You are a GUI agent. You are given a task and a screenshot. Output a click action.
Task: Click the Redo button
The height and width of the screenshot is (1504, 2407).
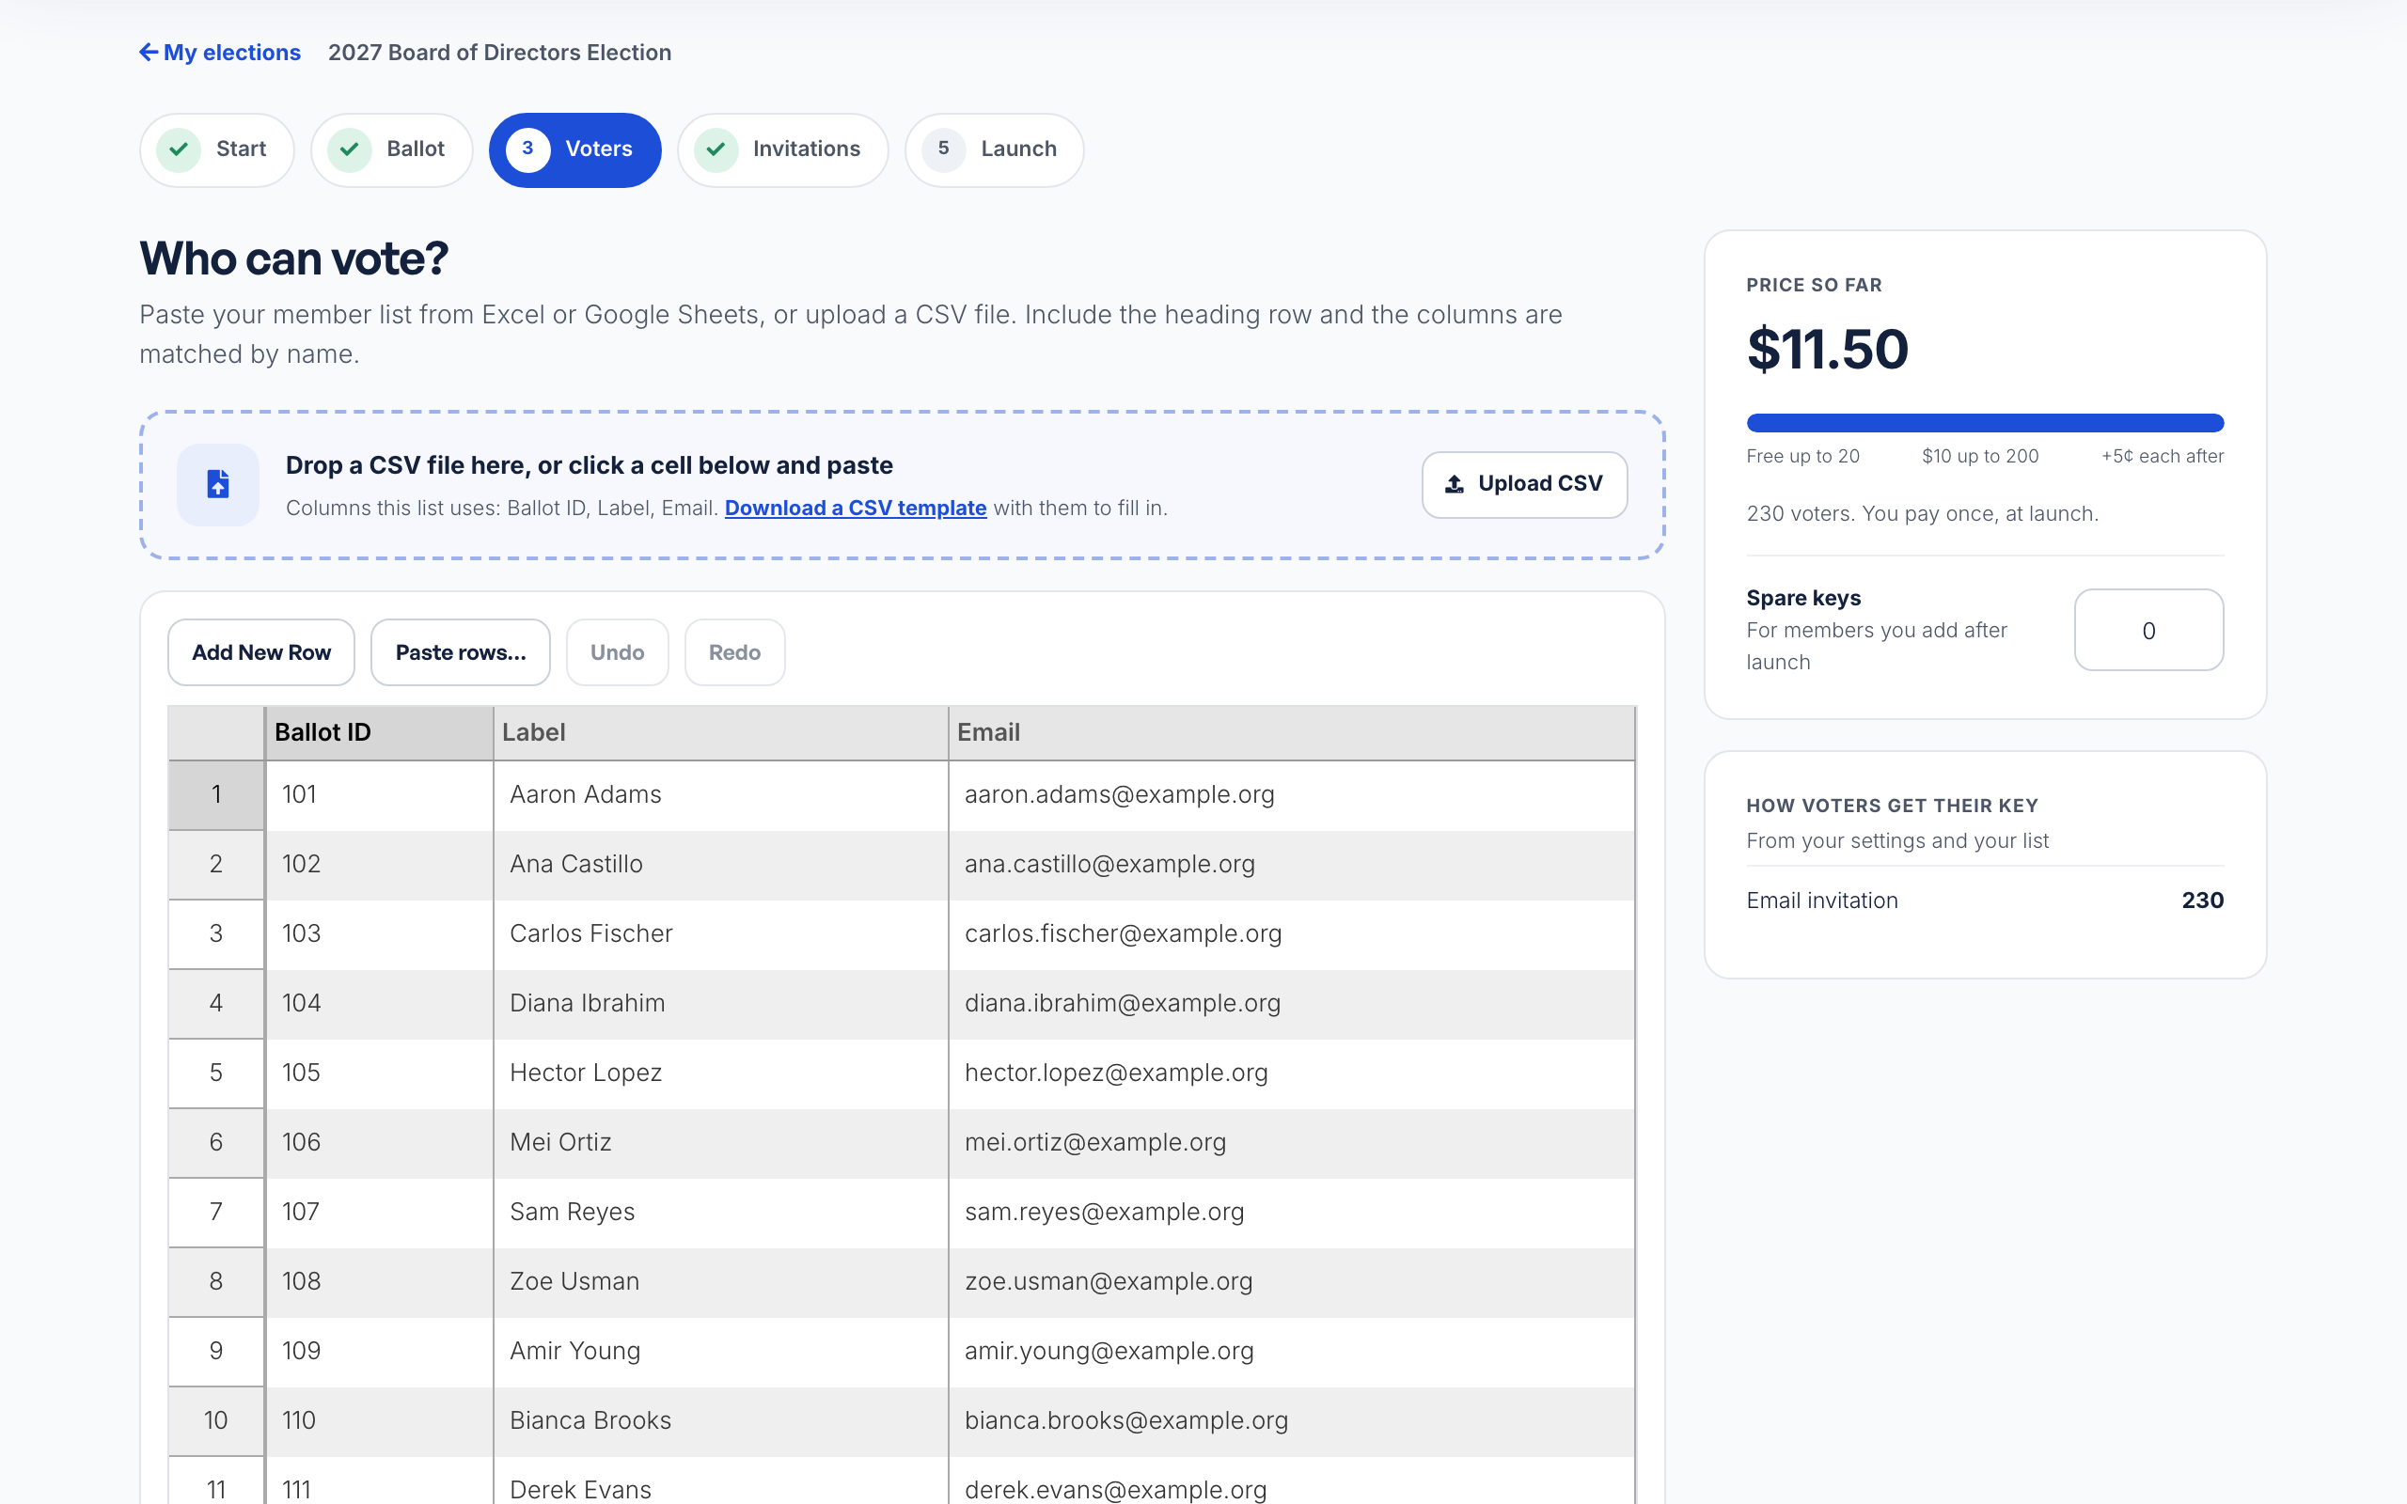pos(735,652)
